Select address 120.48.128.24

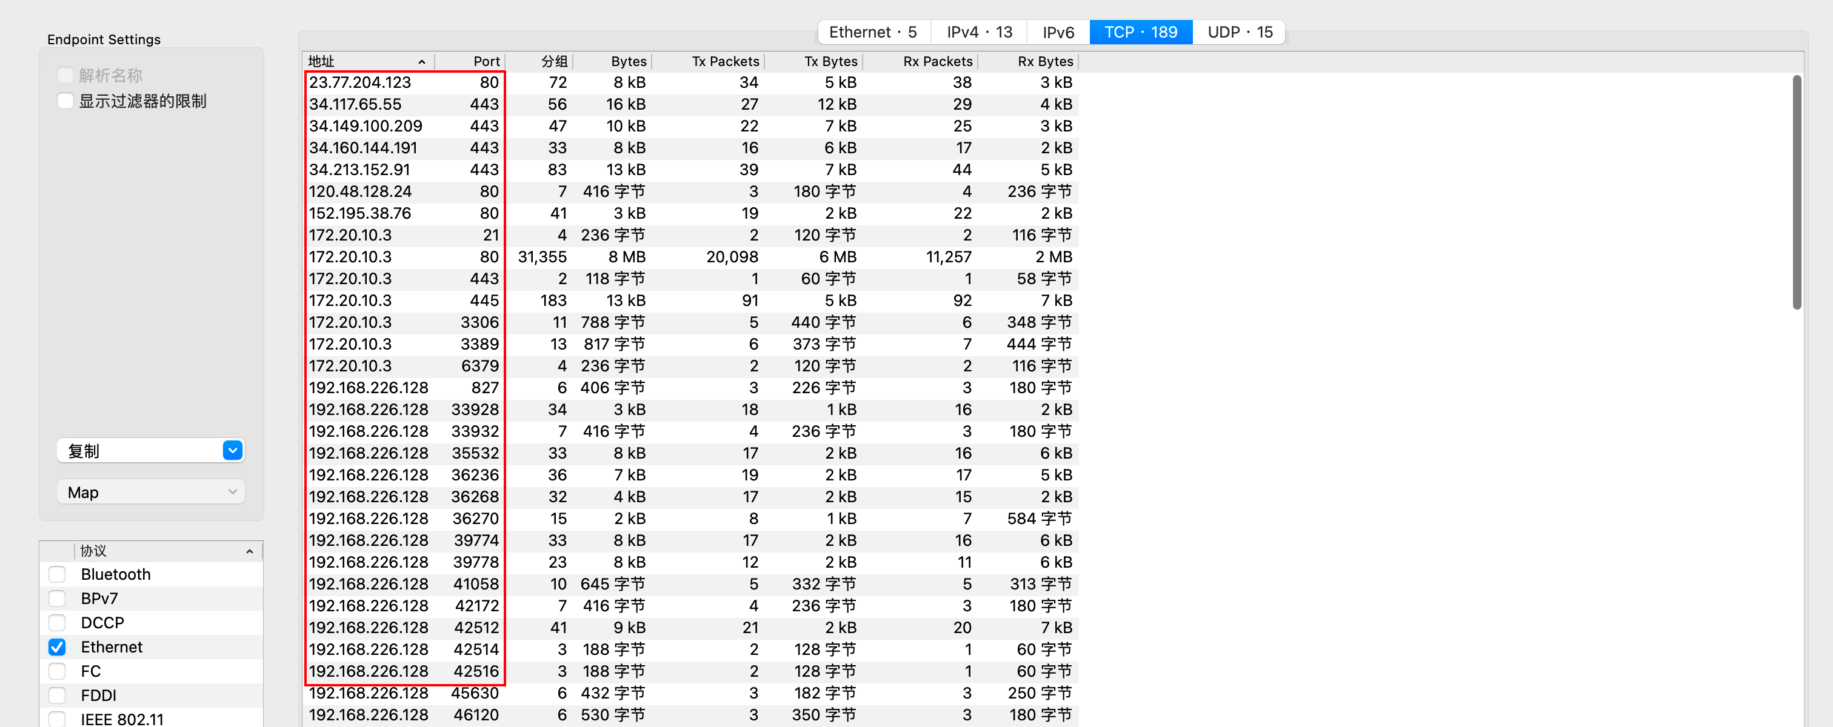(360, 191)
